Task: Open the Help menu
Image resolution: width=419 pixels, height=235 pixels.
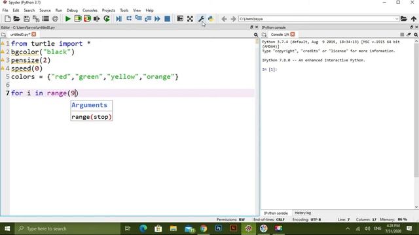Action: tap(149, 10)
